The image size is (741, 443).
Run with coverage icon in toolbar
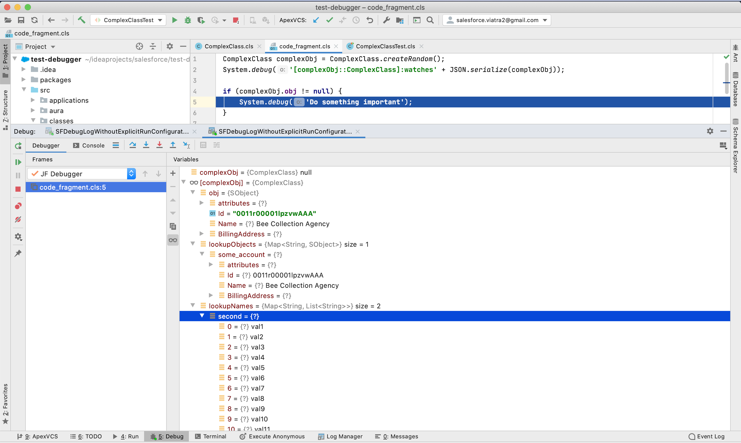[201, 20]
